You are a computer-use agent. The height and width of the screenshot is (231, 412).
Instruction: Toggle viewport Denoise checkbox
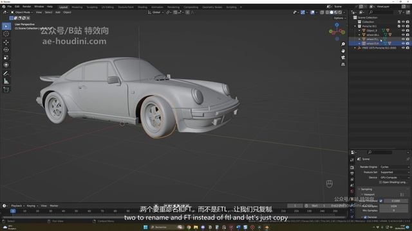(x=365, y=217)
